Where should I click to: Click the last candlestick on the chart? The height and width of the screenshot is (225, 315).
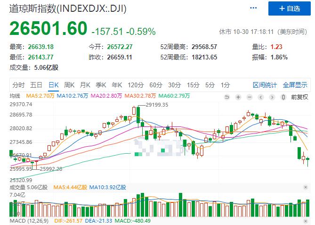[307, 159]
